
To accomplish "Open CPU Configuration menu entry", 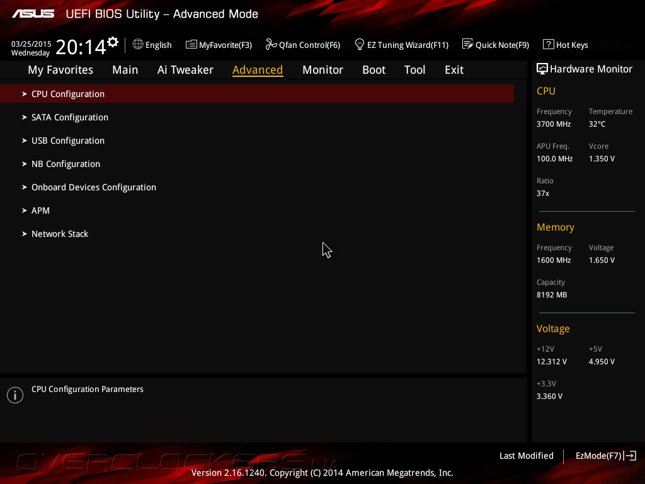I will click(257, 94).
